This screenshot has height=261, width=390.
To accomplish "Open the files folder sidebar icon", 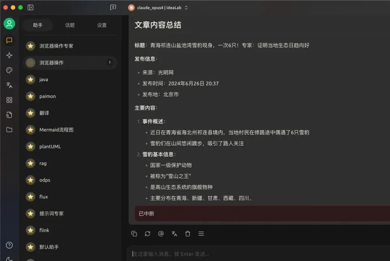I will [x=9, y=130].
